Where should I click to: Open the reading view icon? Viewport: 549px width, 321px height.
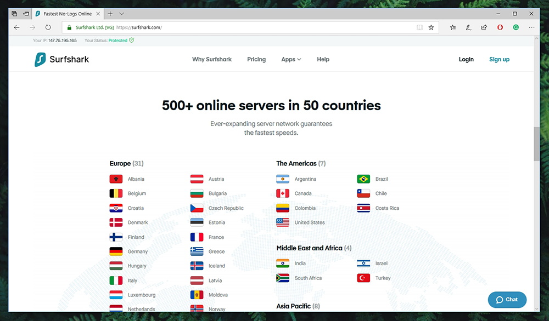coord(419,27)
